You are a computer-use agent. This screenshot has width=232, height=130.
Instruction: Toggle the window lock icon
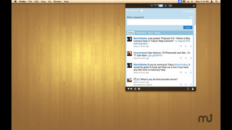click(193, 89)
